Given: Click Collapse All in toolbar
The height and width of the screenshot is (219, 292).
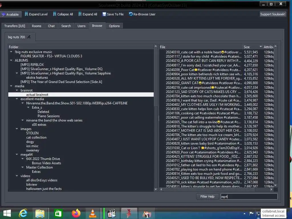Looking at the screenshot, I should pyautogui.click(x=63, y=14).
